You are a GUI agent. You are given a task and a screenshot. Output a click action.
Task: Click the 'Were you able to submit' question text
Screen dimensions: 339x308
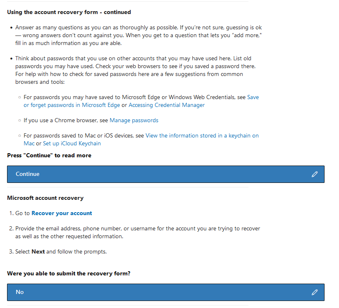69,274
